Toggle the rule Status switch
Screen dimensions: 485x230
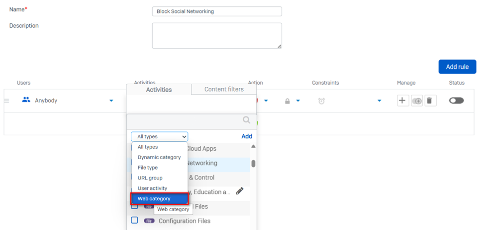[456, 101]
